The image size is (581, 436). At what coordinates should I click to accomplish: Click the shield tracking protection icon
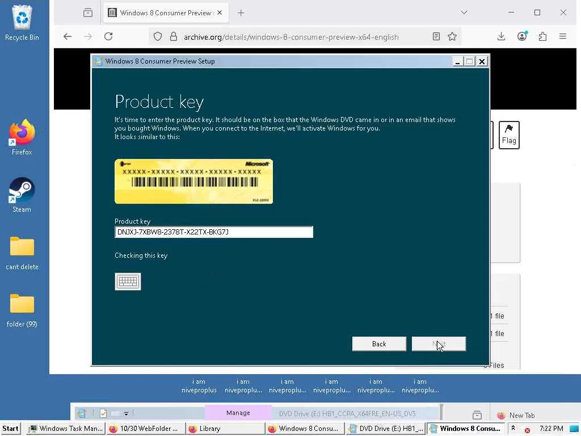158,36
